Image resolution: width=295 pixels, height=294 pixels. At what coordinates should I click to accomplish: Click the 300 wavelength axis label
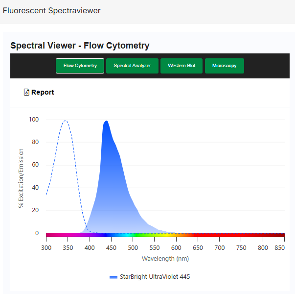click(46, 248)
